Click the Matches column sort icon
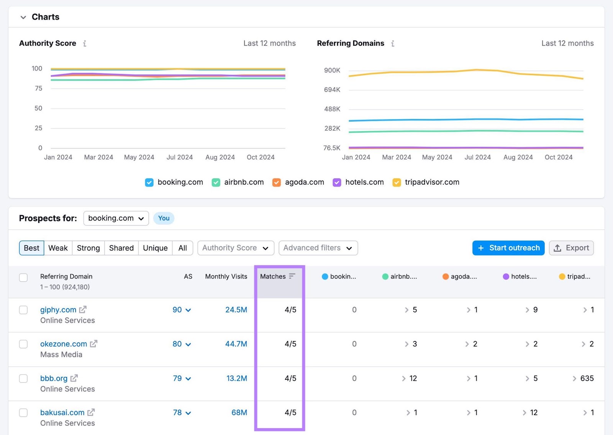This screenshot has height=435, width=613. (x=292, y=276)
